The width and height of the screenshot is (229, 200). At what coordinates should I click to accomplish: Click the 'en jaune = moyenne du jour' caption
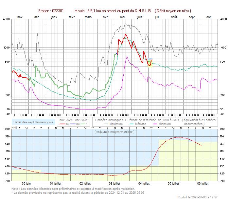tap(114, 132)
